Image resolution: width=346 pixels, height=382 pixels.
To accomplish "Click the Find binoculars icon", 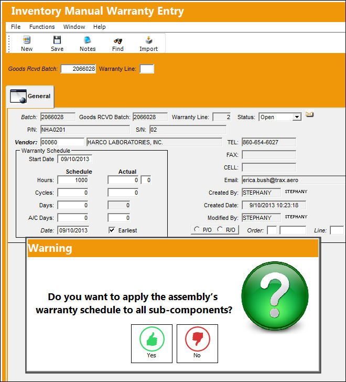I will tap(118, 41).
